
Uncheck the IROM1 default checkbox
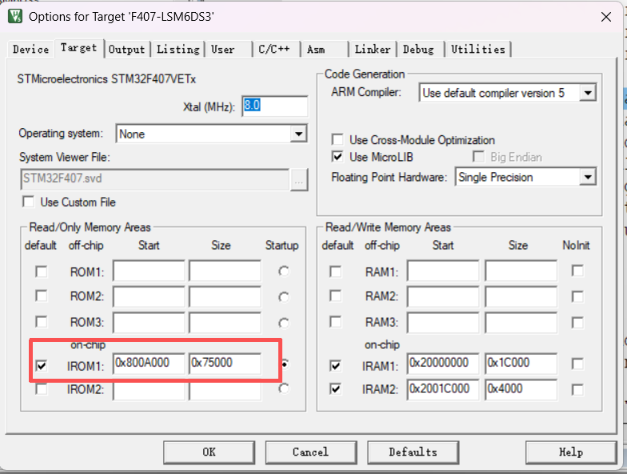42,365
